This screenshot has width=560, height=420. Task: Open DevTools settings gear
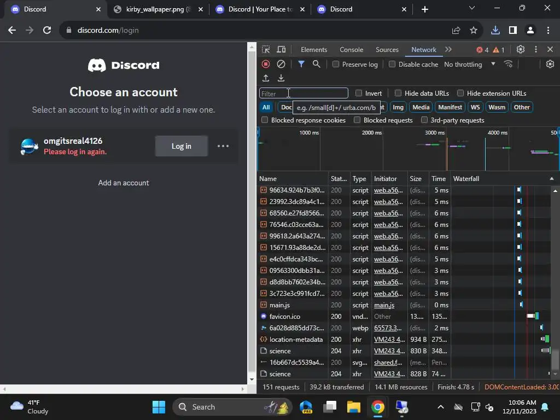521,49
